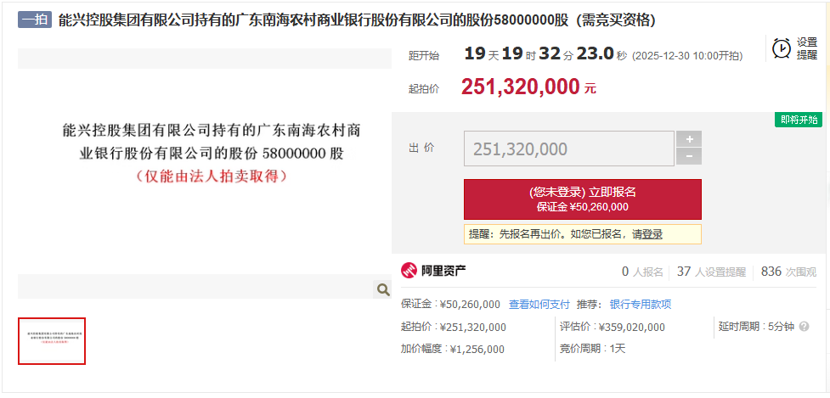
Task: Click the 保证金 ¥50,260,000 detail line
Action: point(450,304)
